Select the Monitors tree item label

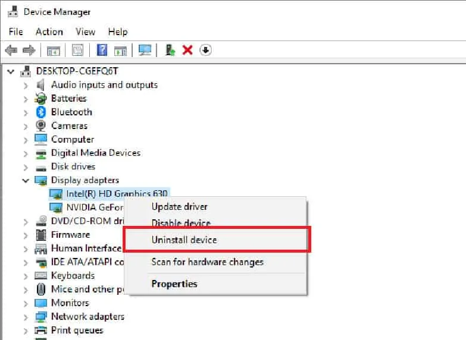pos(70,303)
